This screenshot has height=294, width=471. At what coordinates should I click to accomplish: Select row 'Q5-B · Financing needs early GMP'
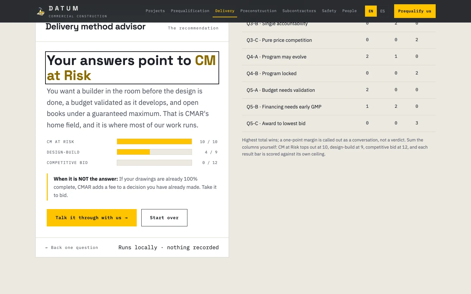click(x=339, y=107)
